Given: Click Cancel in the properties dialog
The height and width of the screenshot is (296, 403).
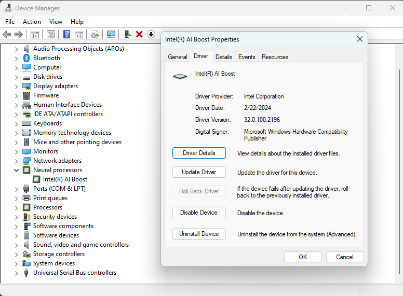Looking at the screenshot, I should tap(345, 257).
